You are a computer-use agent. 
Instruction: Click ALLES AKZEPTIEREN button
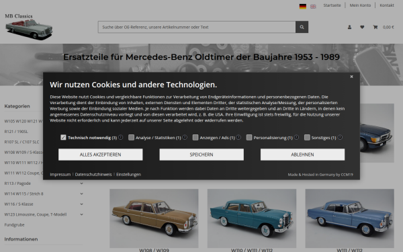click(x=101, y=155)
